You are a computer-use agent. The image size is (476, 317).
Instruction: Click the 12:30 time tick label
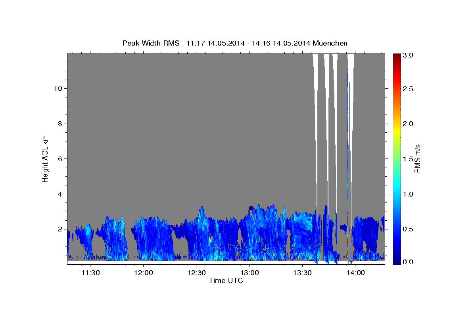click(197, 273)
